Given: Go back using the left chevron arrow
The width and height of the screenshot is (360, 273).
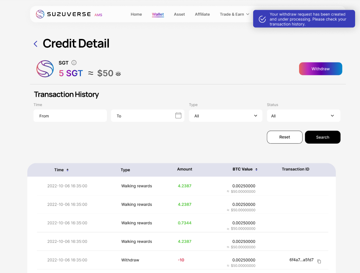Looking at the screenshot, I should click(35, 44).
